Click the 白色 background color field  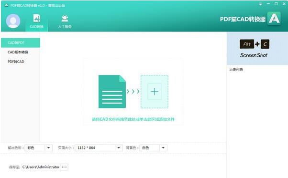tap(150, 148)
